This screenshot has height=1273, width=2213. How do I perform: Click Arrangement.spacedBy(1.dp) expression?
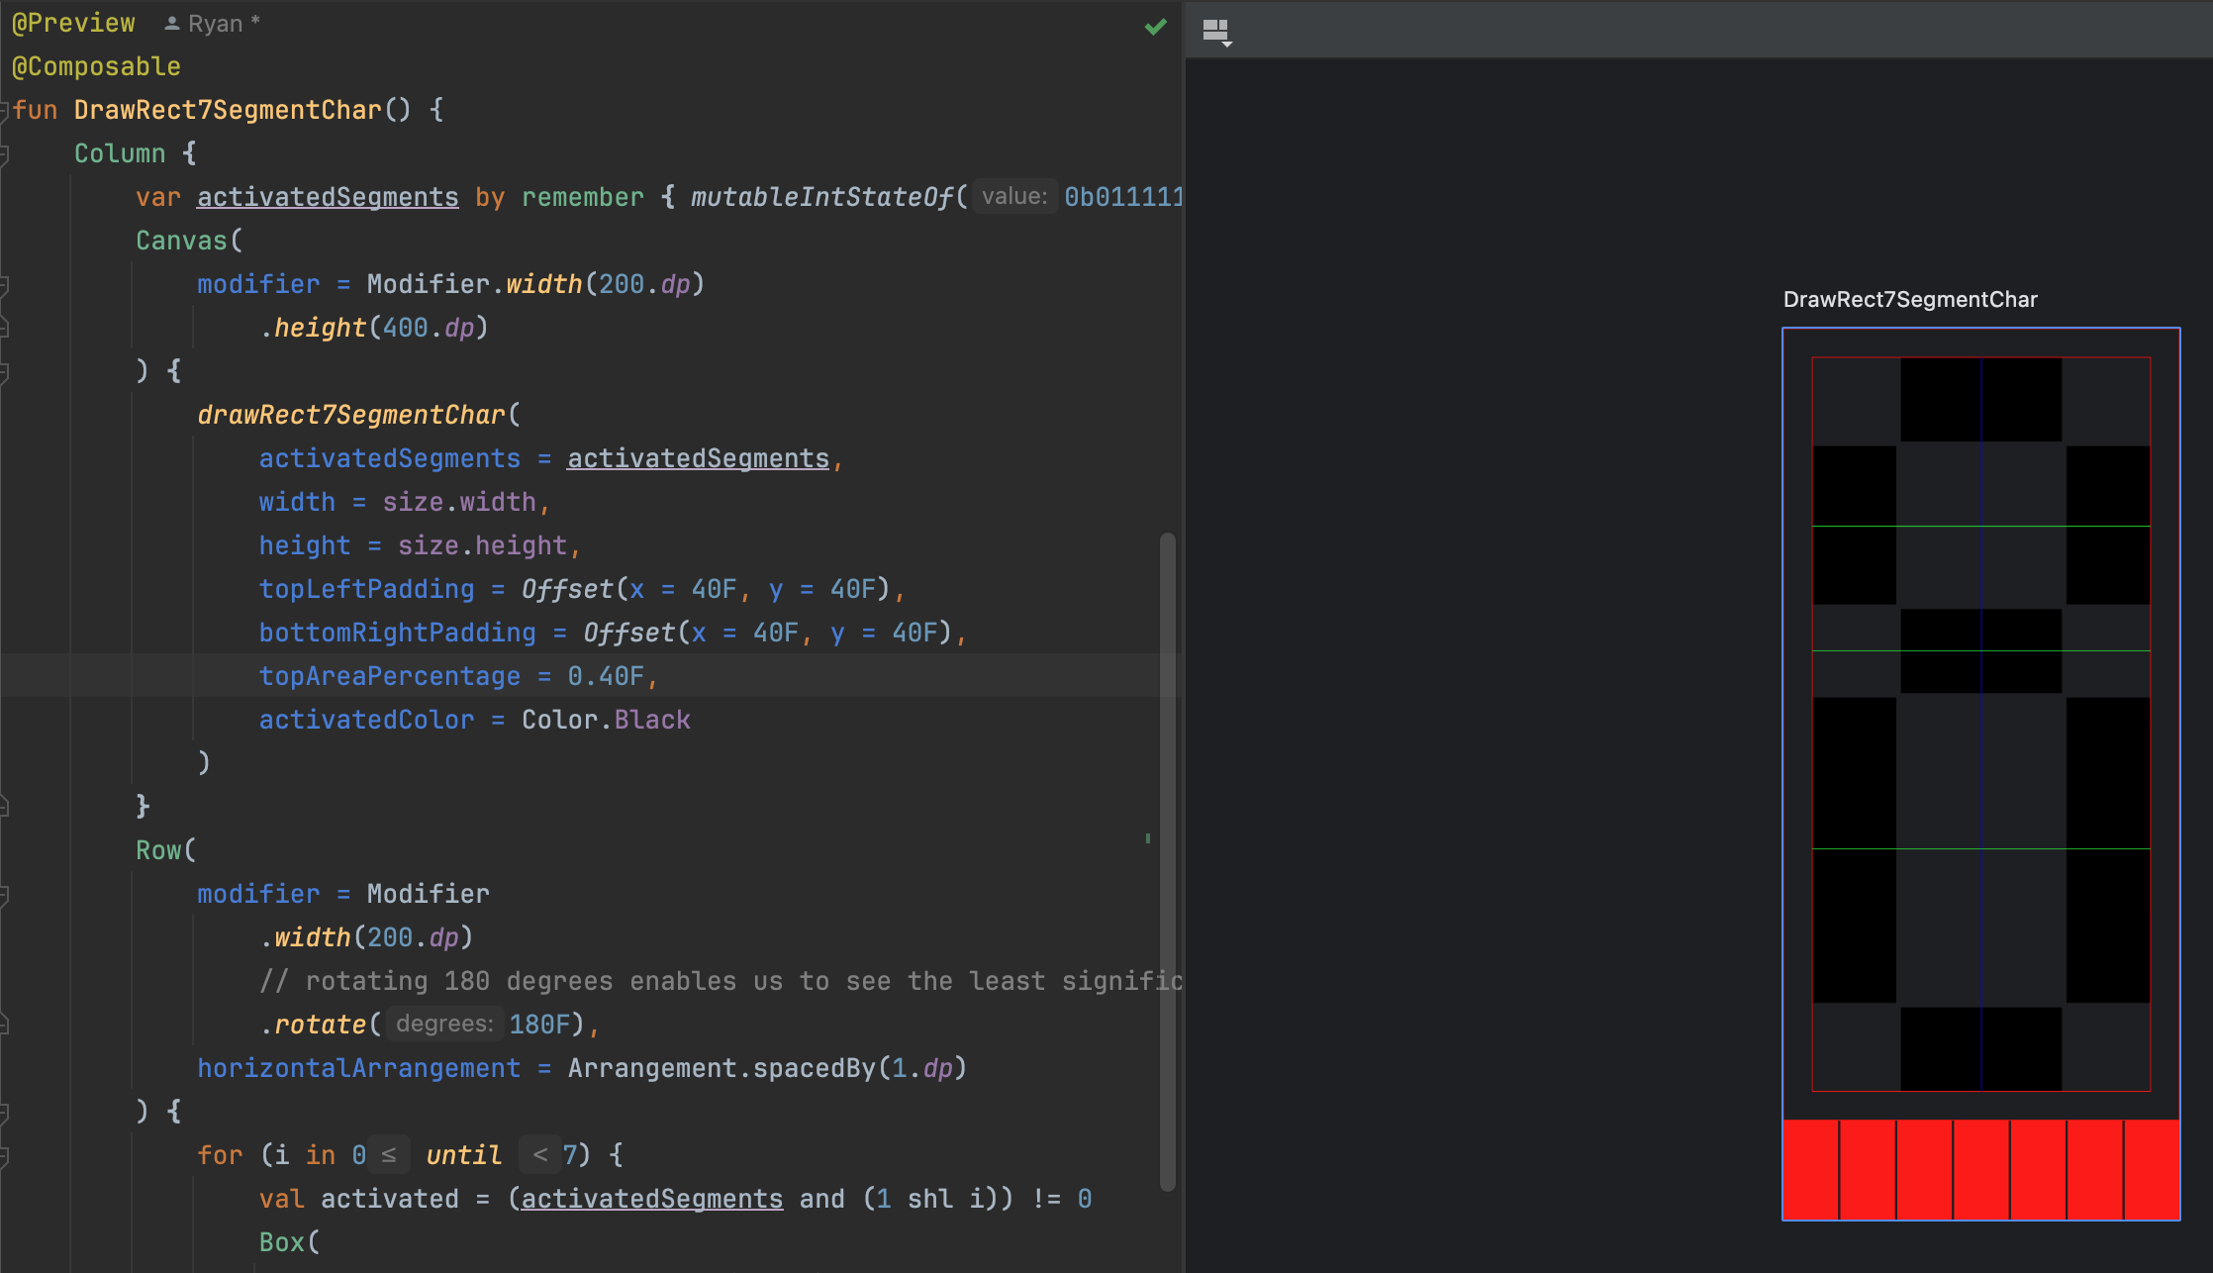click(x=767, y=1068)
